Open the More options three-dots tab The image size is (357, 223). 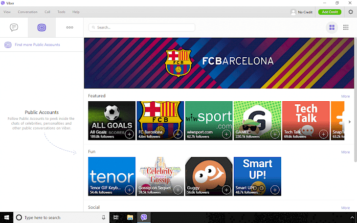click(69, 27)
